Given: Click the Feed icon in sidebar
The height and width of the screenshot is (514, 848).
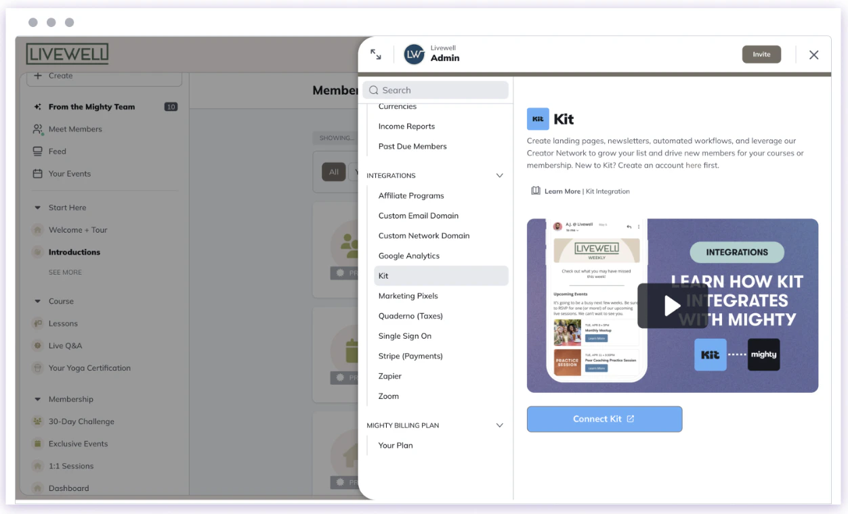Looking at the screenshot, I should (37, 151).
